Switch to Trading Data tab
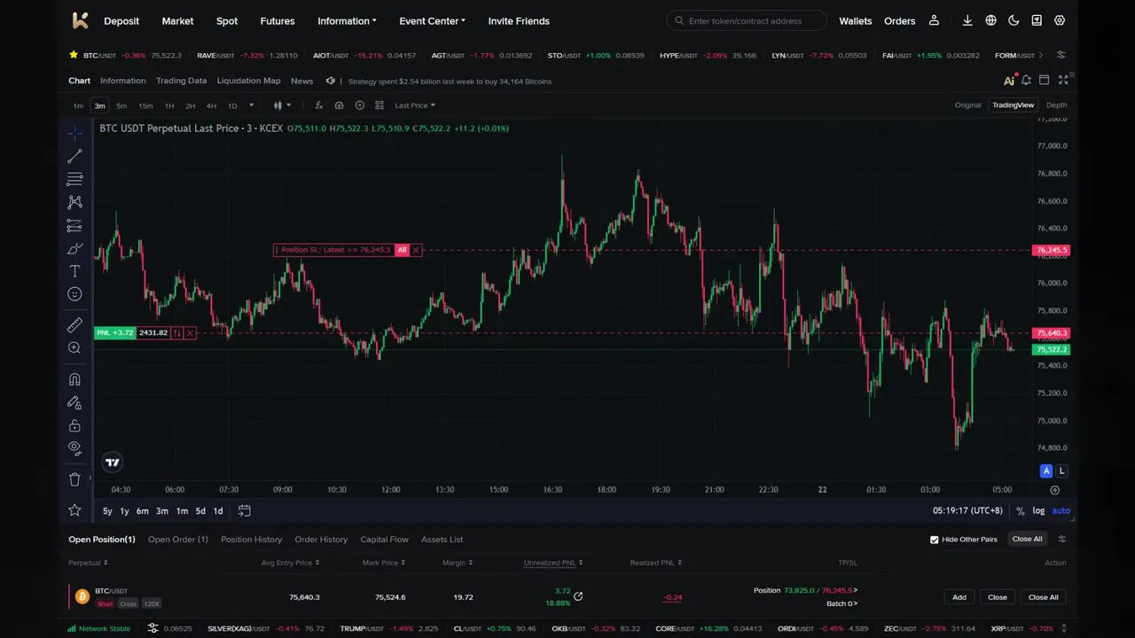Image resolution: width=1135 pixels, height=638 pixels. click(x=181, y=81)
